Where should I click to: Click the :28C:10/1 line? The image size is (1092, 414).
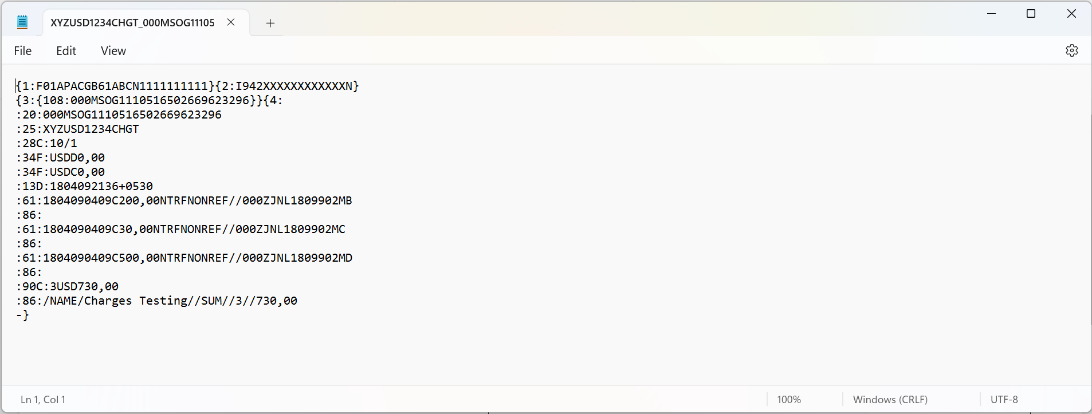47,143
